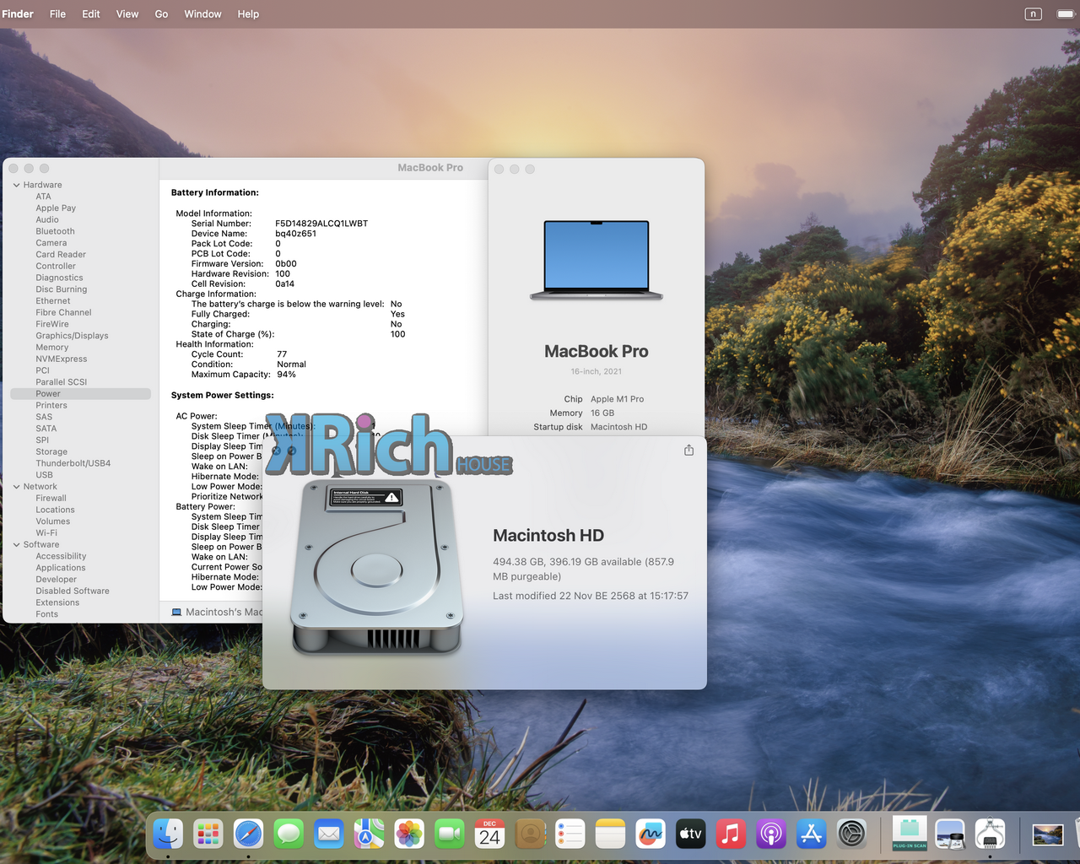Select Bluetooth in the Hardware list
Screen dimensions: 1080x864
[x=55, y=231]
